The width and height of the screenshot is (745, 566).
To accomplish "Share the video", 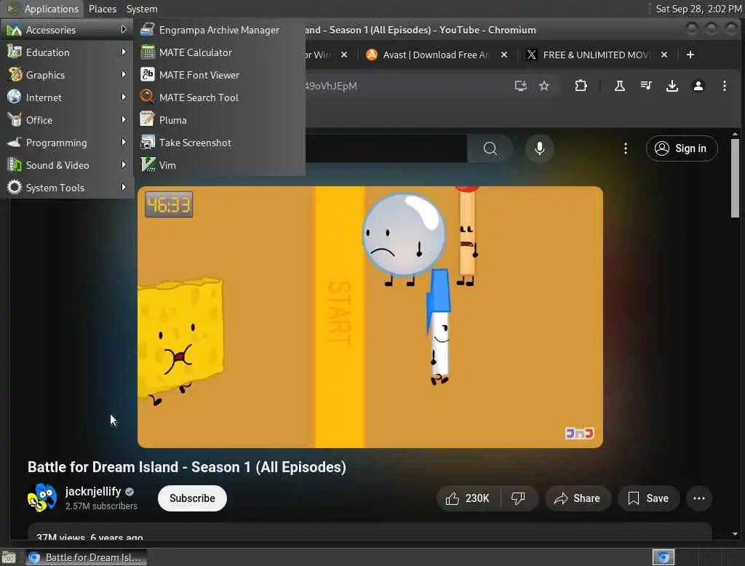I will pyautogui.click(x=577, y=498).
